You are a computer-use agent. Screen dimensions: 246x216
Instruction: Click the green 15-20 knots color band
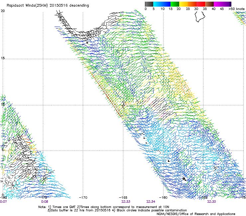tap(175, 4)
